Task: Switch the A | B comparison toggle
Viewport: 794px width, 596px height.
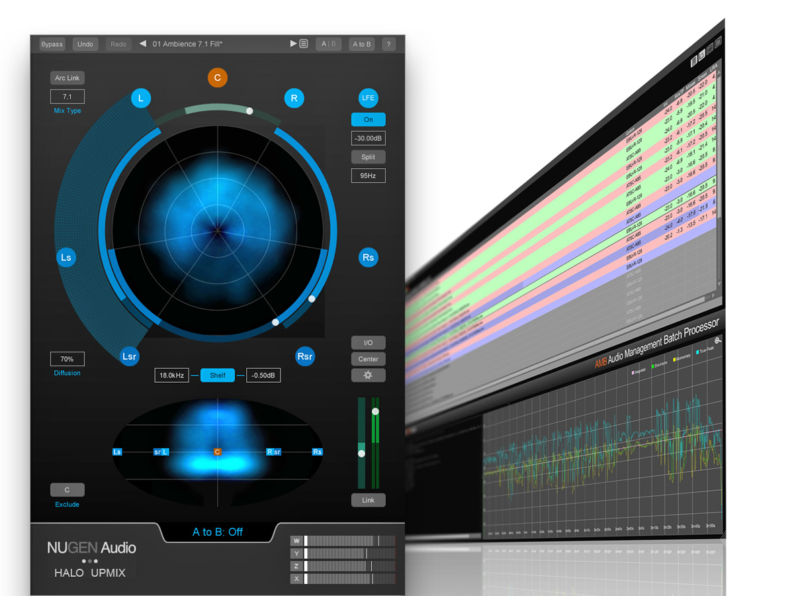Action: 328,44
